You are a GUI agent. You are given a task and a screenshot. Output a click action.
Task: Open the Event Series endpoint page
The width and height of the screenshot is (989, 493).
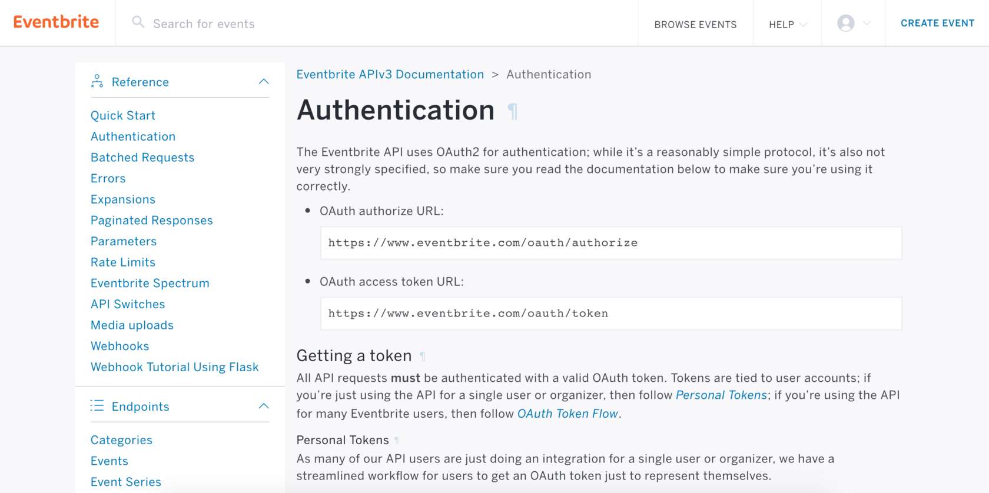pos(126,482)
